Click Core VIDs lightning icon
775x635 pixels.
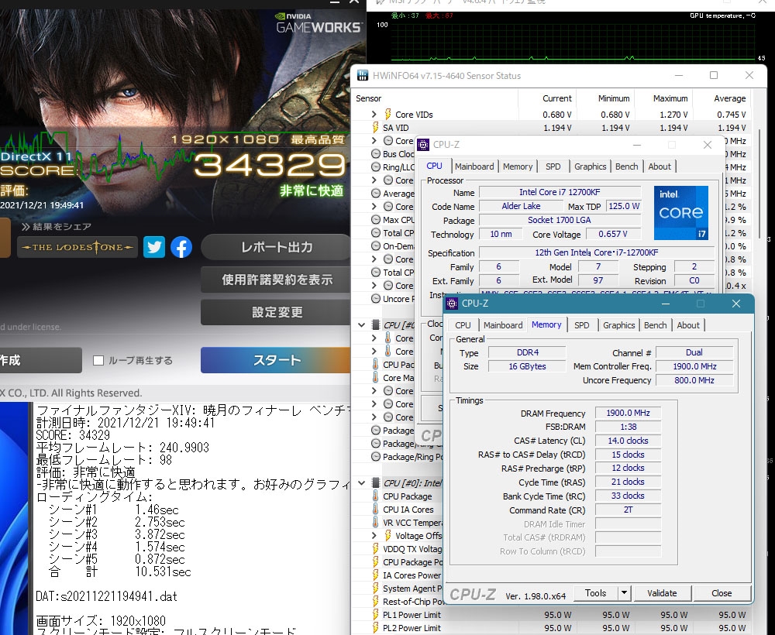(x=388, y=114)
